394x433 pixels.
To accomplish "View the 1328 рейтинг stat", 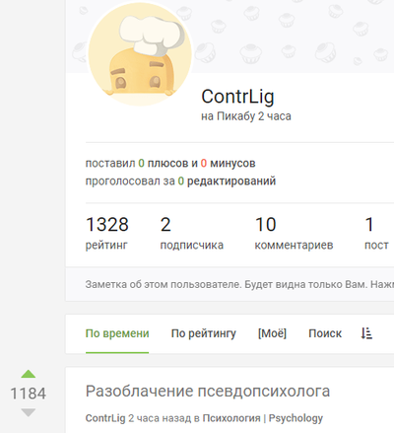I will pyautogui.click(x=107, y=234).
